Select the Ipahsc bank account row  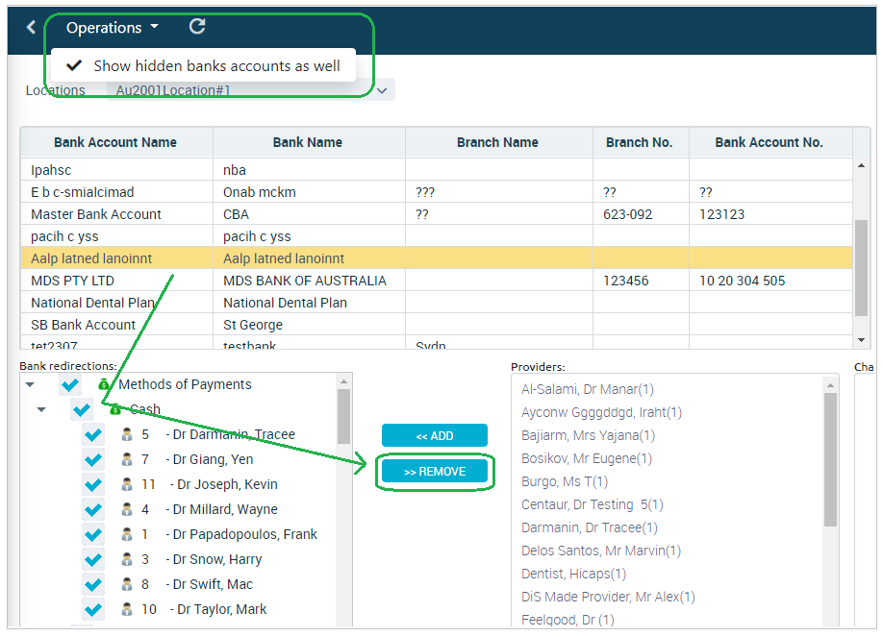pos(437,170)
